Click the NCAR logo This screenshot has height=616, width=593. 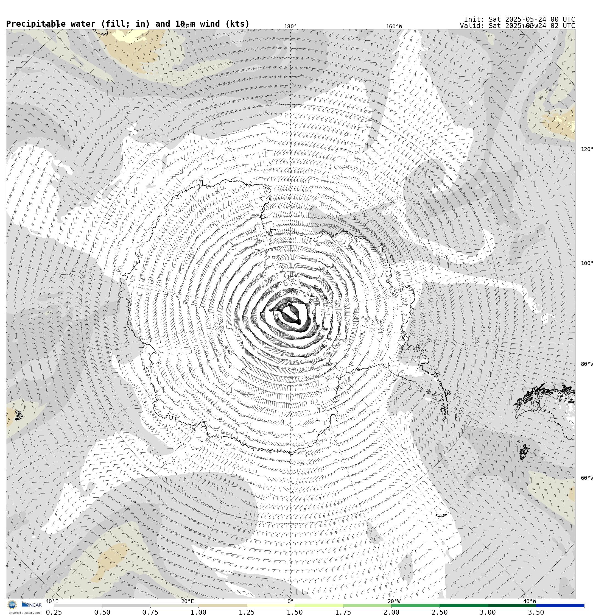[x=31, y=605]
